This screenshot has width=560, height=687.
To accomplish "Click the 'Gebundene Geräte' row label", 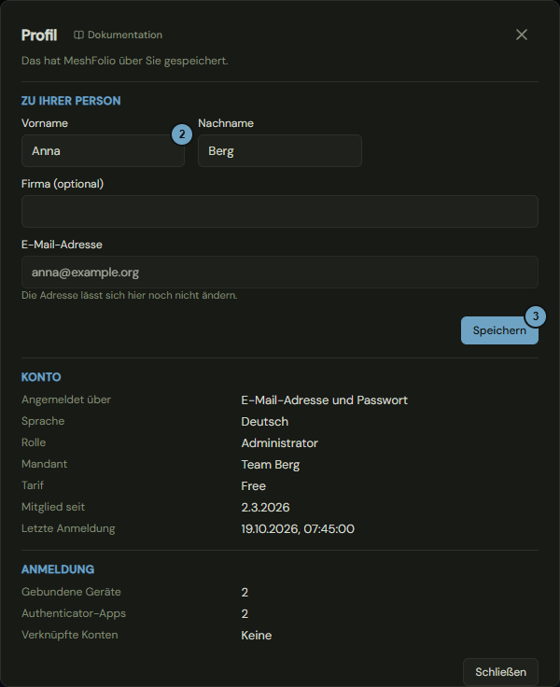I will click(71, 592).
